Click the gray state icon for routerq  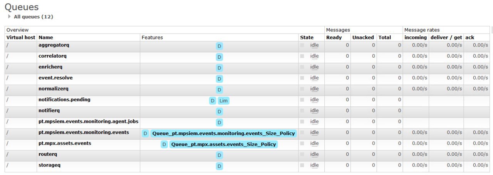pyautogui.click(x=302, y=154)
